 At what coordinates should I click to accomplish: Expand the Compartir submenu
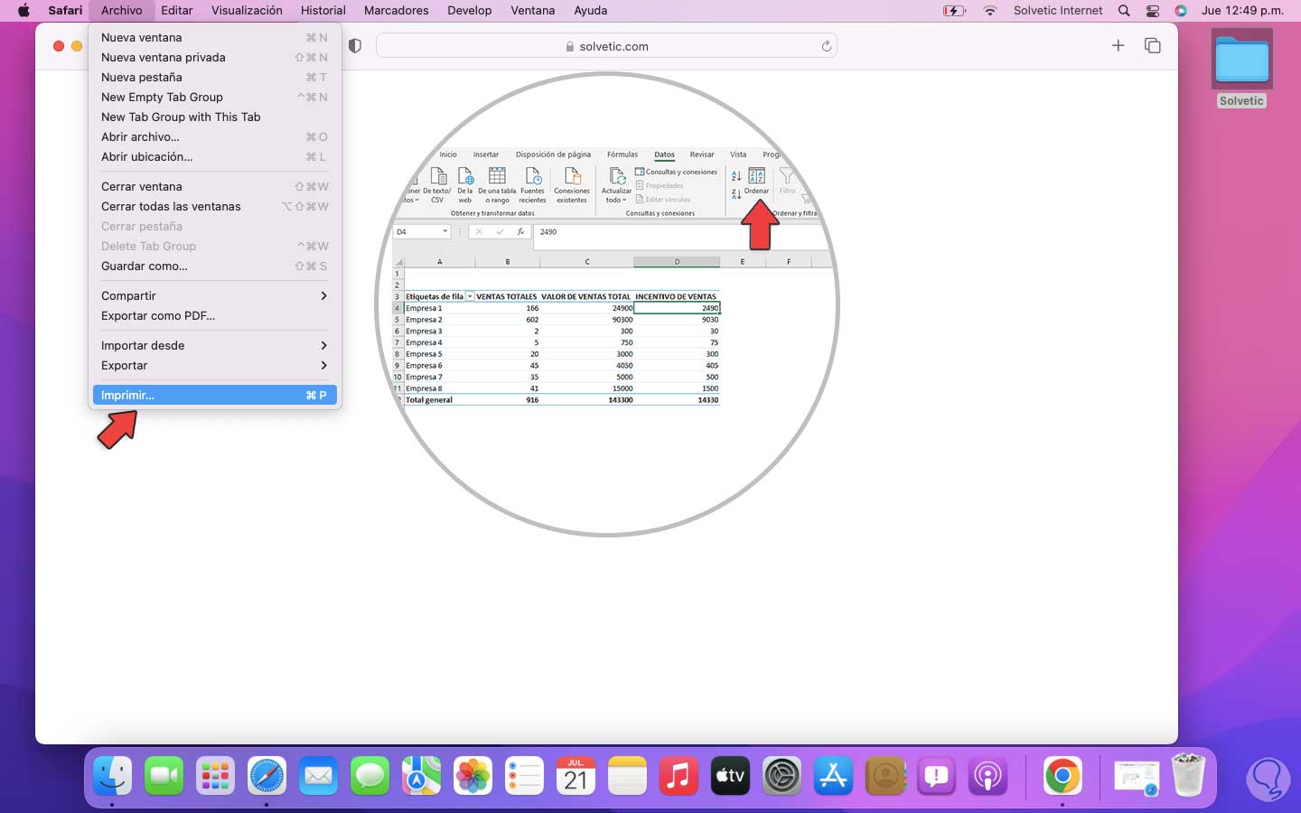pos(215,295)
